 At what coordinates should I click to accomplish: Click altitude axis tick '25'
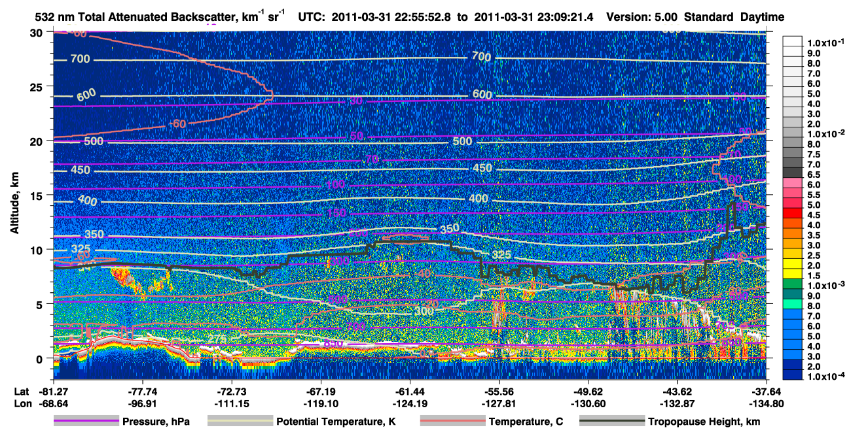pos(37,86)
